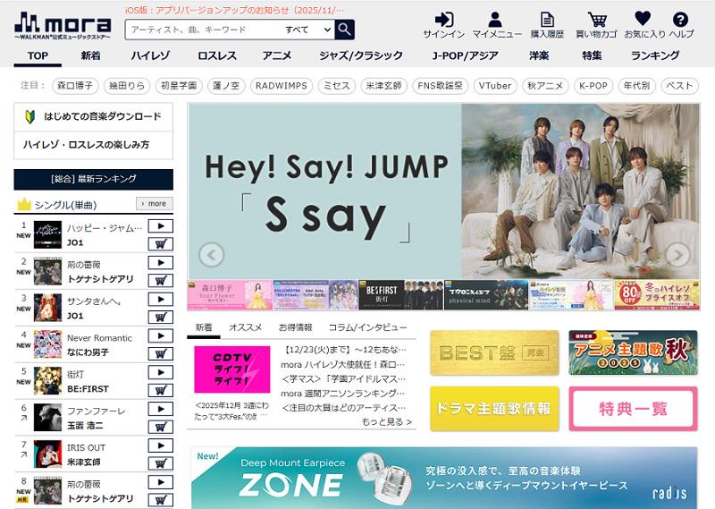Image resolution: width=715 pixels, height=509 pixels.
Task: Open My Menu person icon
Action: click(x=495, y=20)
